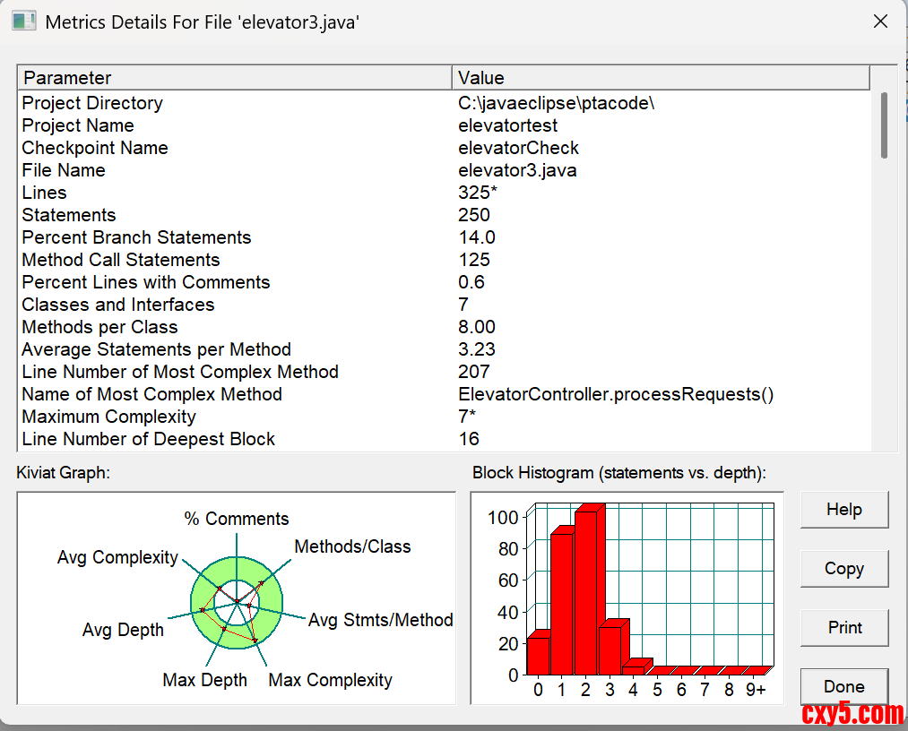908x731 pixels.
Task: Select the Percent Branch Statements row
Action: (136, 237)
